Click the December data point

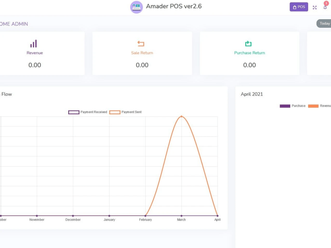tap(73, 216)
